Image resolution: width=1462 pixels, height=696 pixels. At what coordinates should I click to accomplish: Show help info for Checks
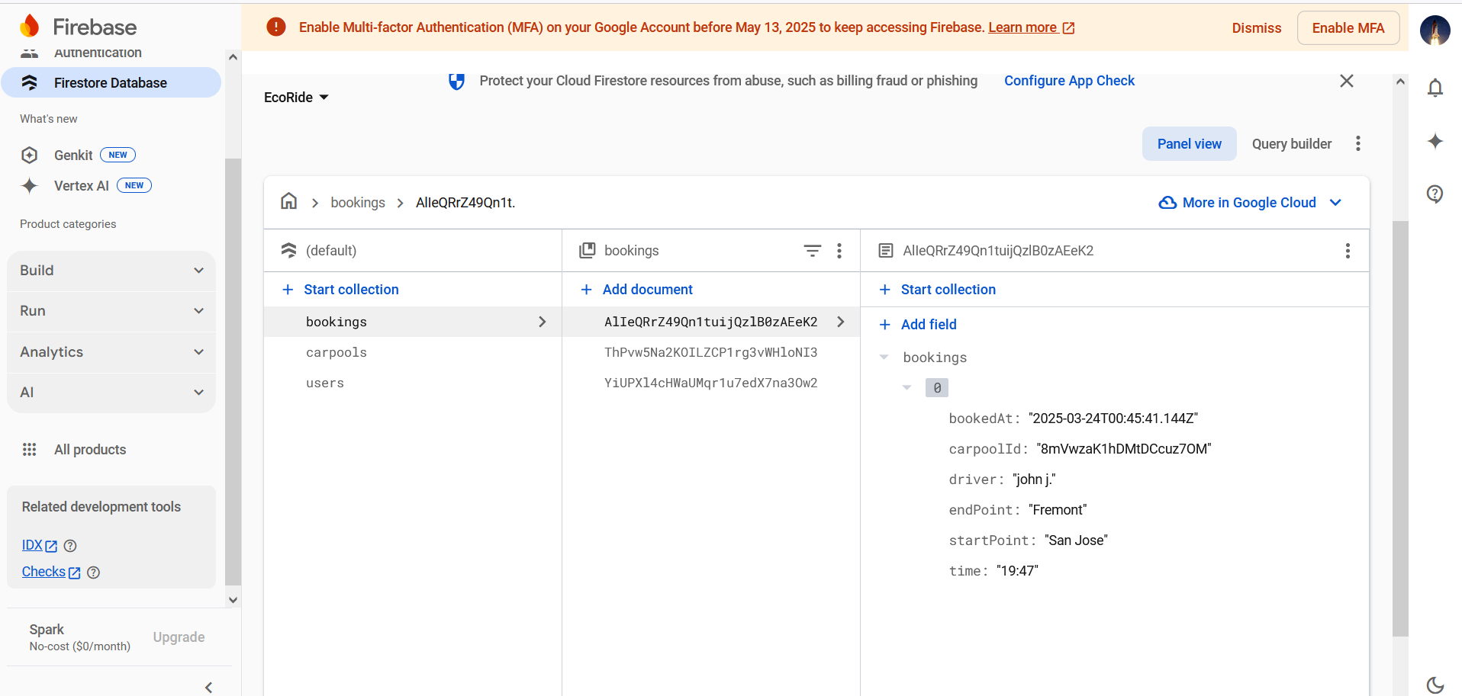click(94, 573)
